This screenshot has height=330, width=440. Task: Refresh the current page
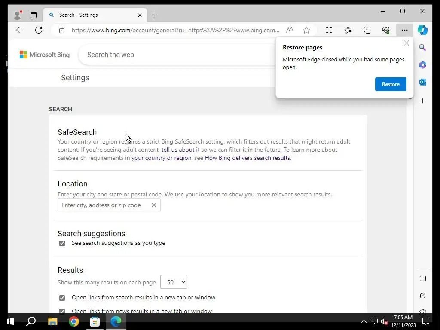pyautogui.click(x=39, y=30)
